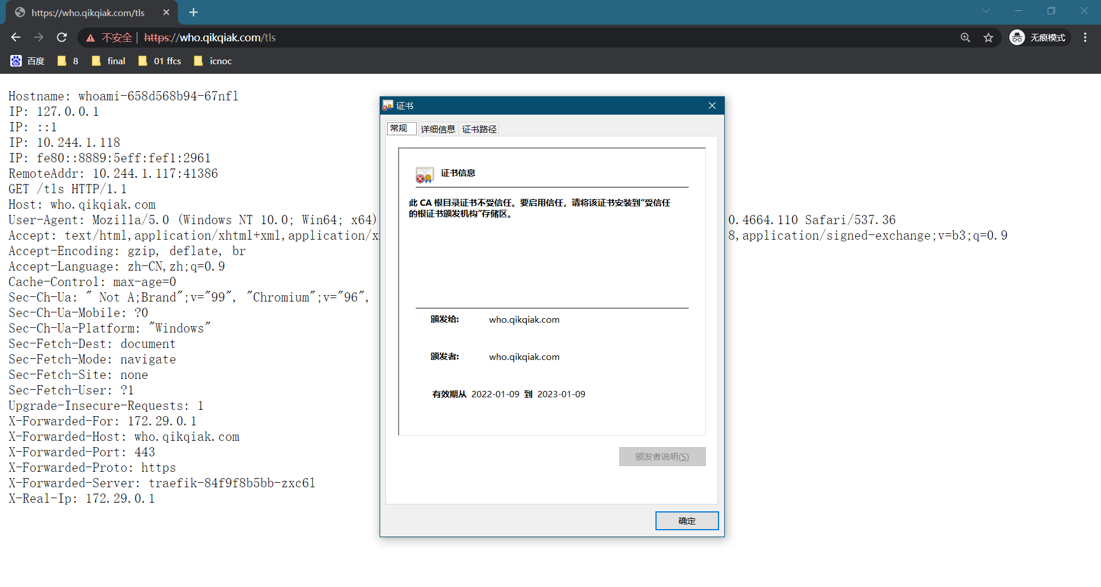Click the X-Real-Ip 172.29.0.1 line

pyautogui.click(x=81, y=498)
